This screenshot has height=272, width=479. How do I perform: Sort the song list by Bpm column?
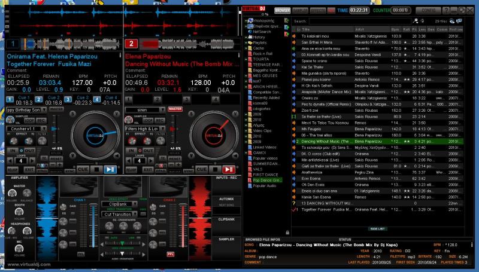(x=396, y=29)
